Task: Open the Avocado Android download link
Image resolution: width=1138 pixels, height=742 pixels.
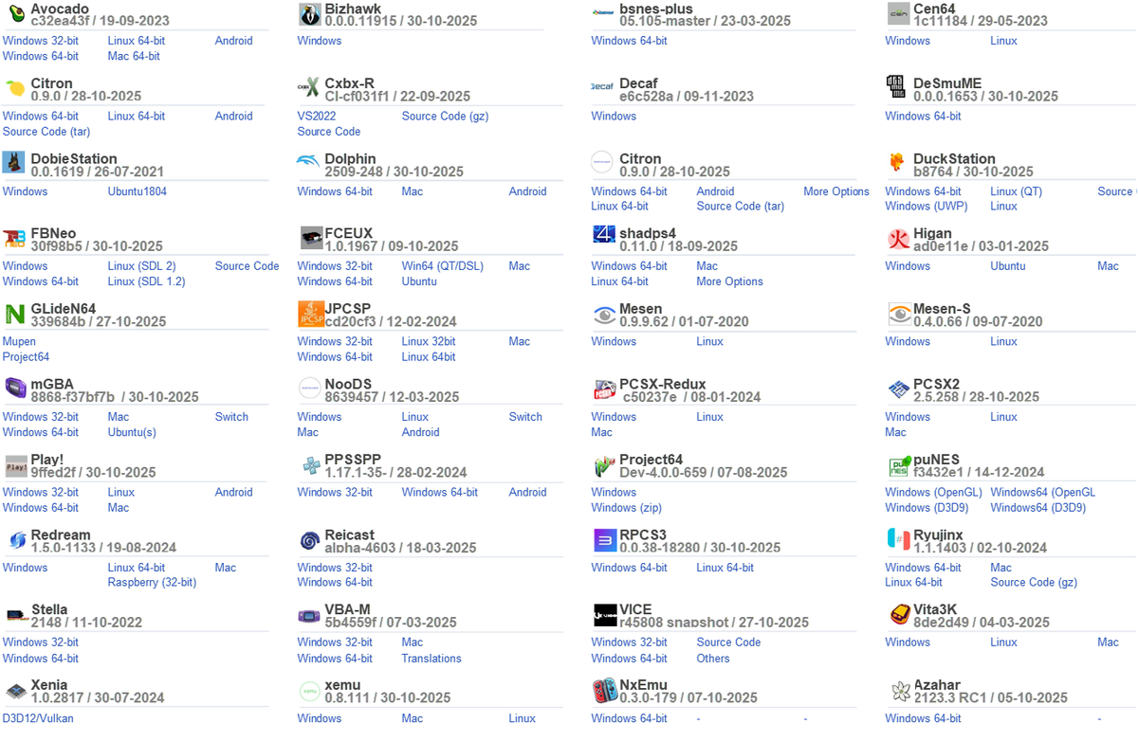Action: [x=233, y=41]
